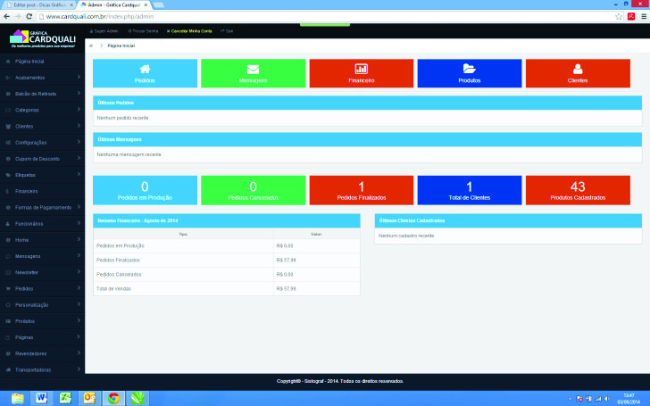Expand the Transportadoras sidebar item

[42, 369]
